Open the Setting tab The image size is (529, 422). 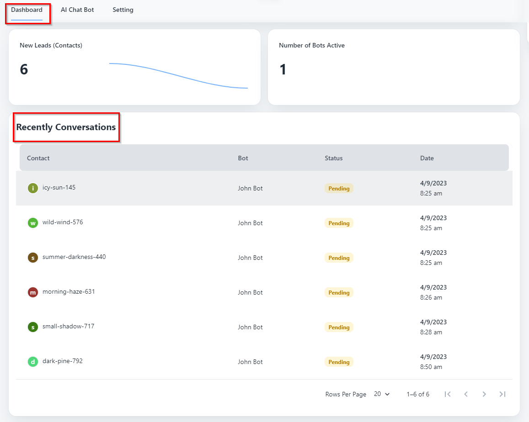(x=123, y=10)
